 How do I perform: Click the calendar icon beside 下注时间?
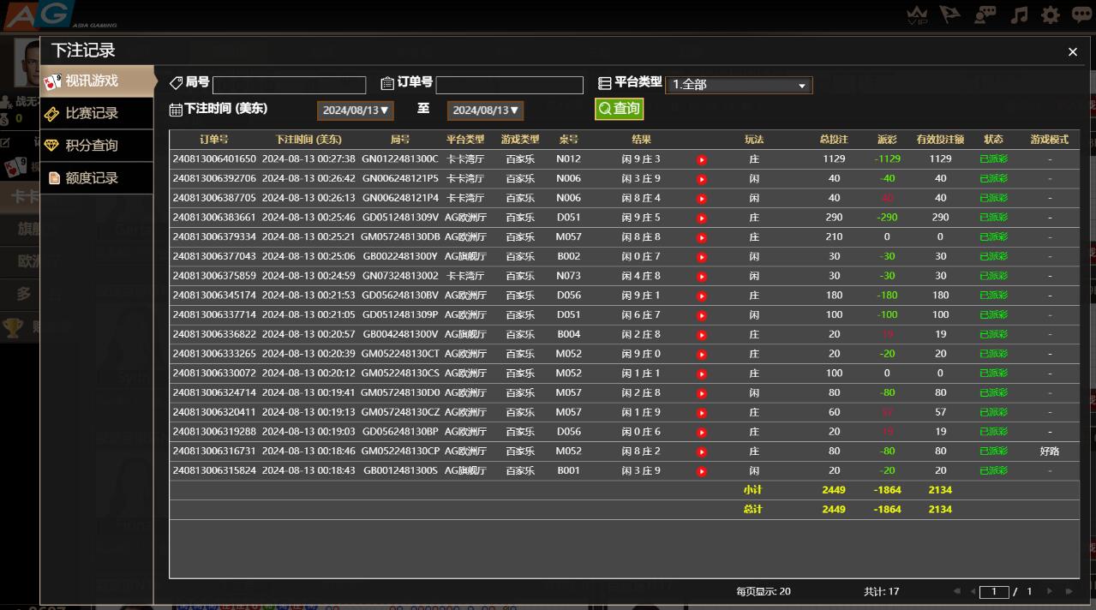pos(176,110)
